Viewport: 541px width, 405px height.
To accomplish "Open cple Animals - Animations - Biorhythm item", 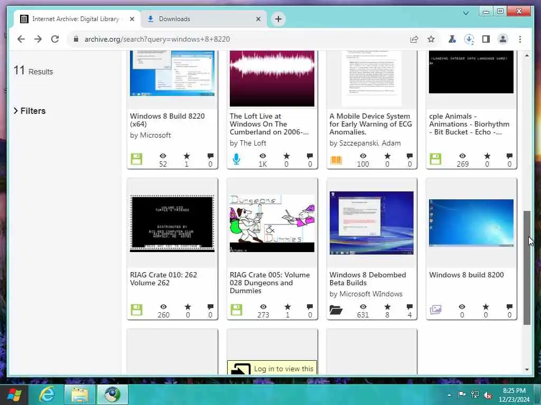I will pyautogui.click(x=469, y=124).
